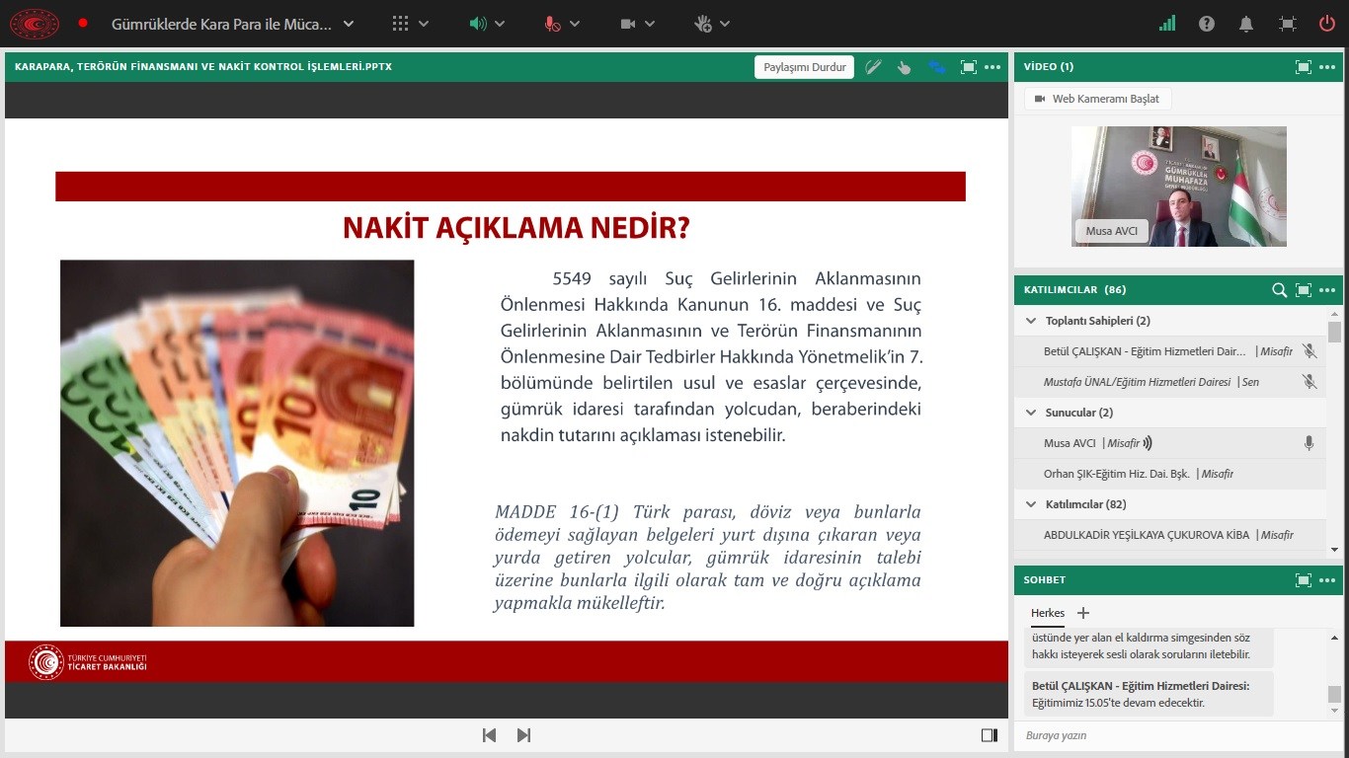Toggle the slide sidebar panel icon
The width and height of the screenshot is (1349, 758).
click(x=989, y=735)
